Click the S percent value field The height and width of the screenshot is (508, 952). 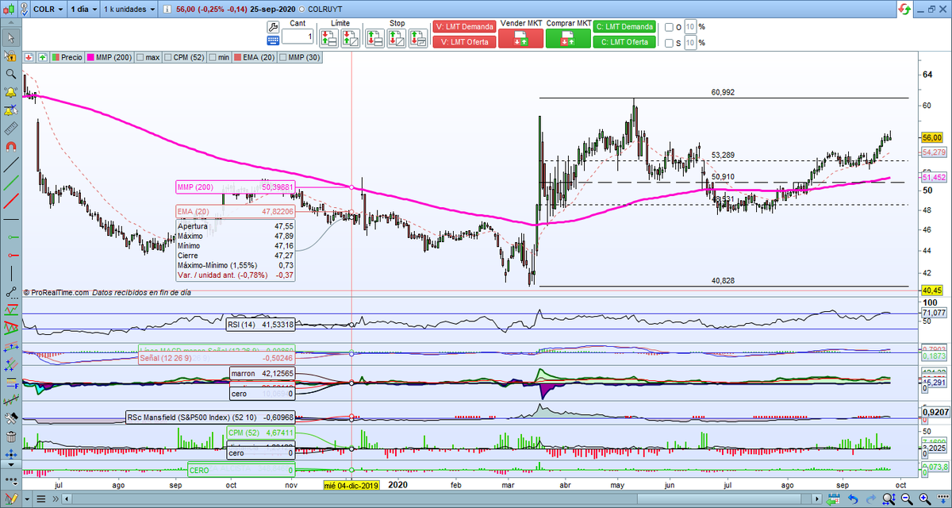pyautogui.click(x=690, y=43)
